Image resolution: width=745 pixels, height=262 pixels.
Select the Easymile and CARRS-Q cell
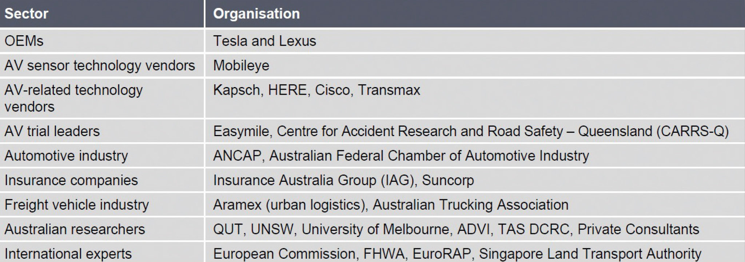(x=475, y=131)
